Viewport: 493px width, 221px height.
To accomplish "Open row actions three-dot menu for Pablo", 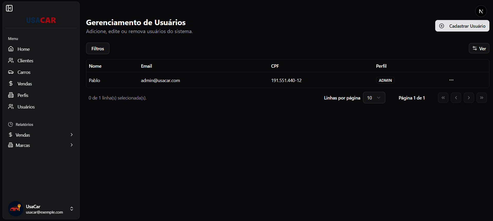I will [451, 80].
